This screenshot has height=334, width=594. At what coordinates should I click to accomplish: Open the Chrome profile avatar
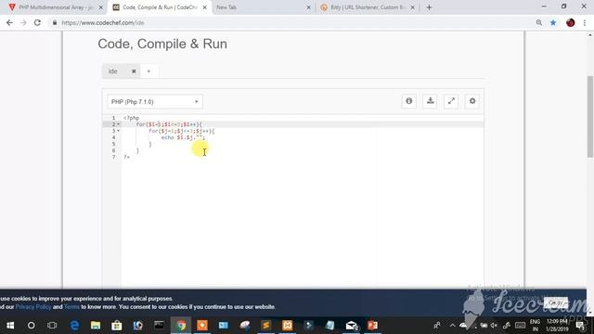[571, 22]
